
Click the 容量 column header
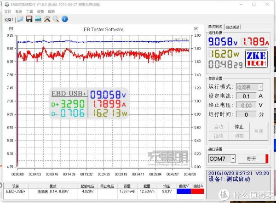click(x=127, y=186)
